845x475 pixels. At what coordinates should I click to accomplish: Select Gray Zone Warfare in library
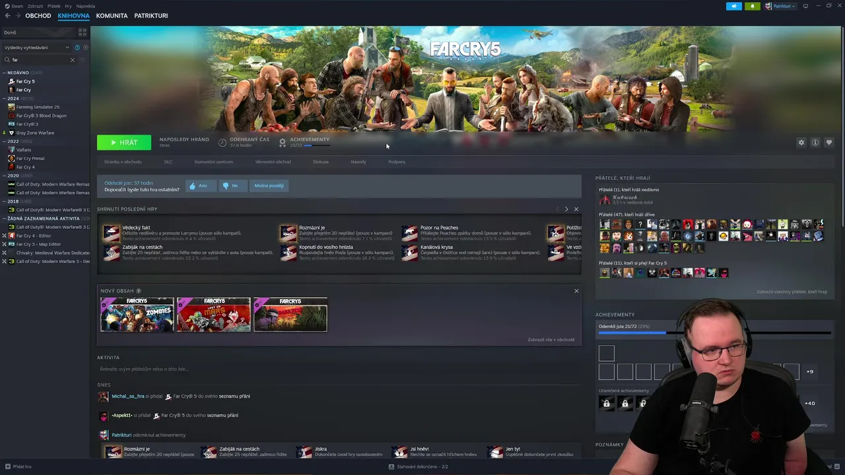click(x=35, y=133)
